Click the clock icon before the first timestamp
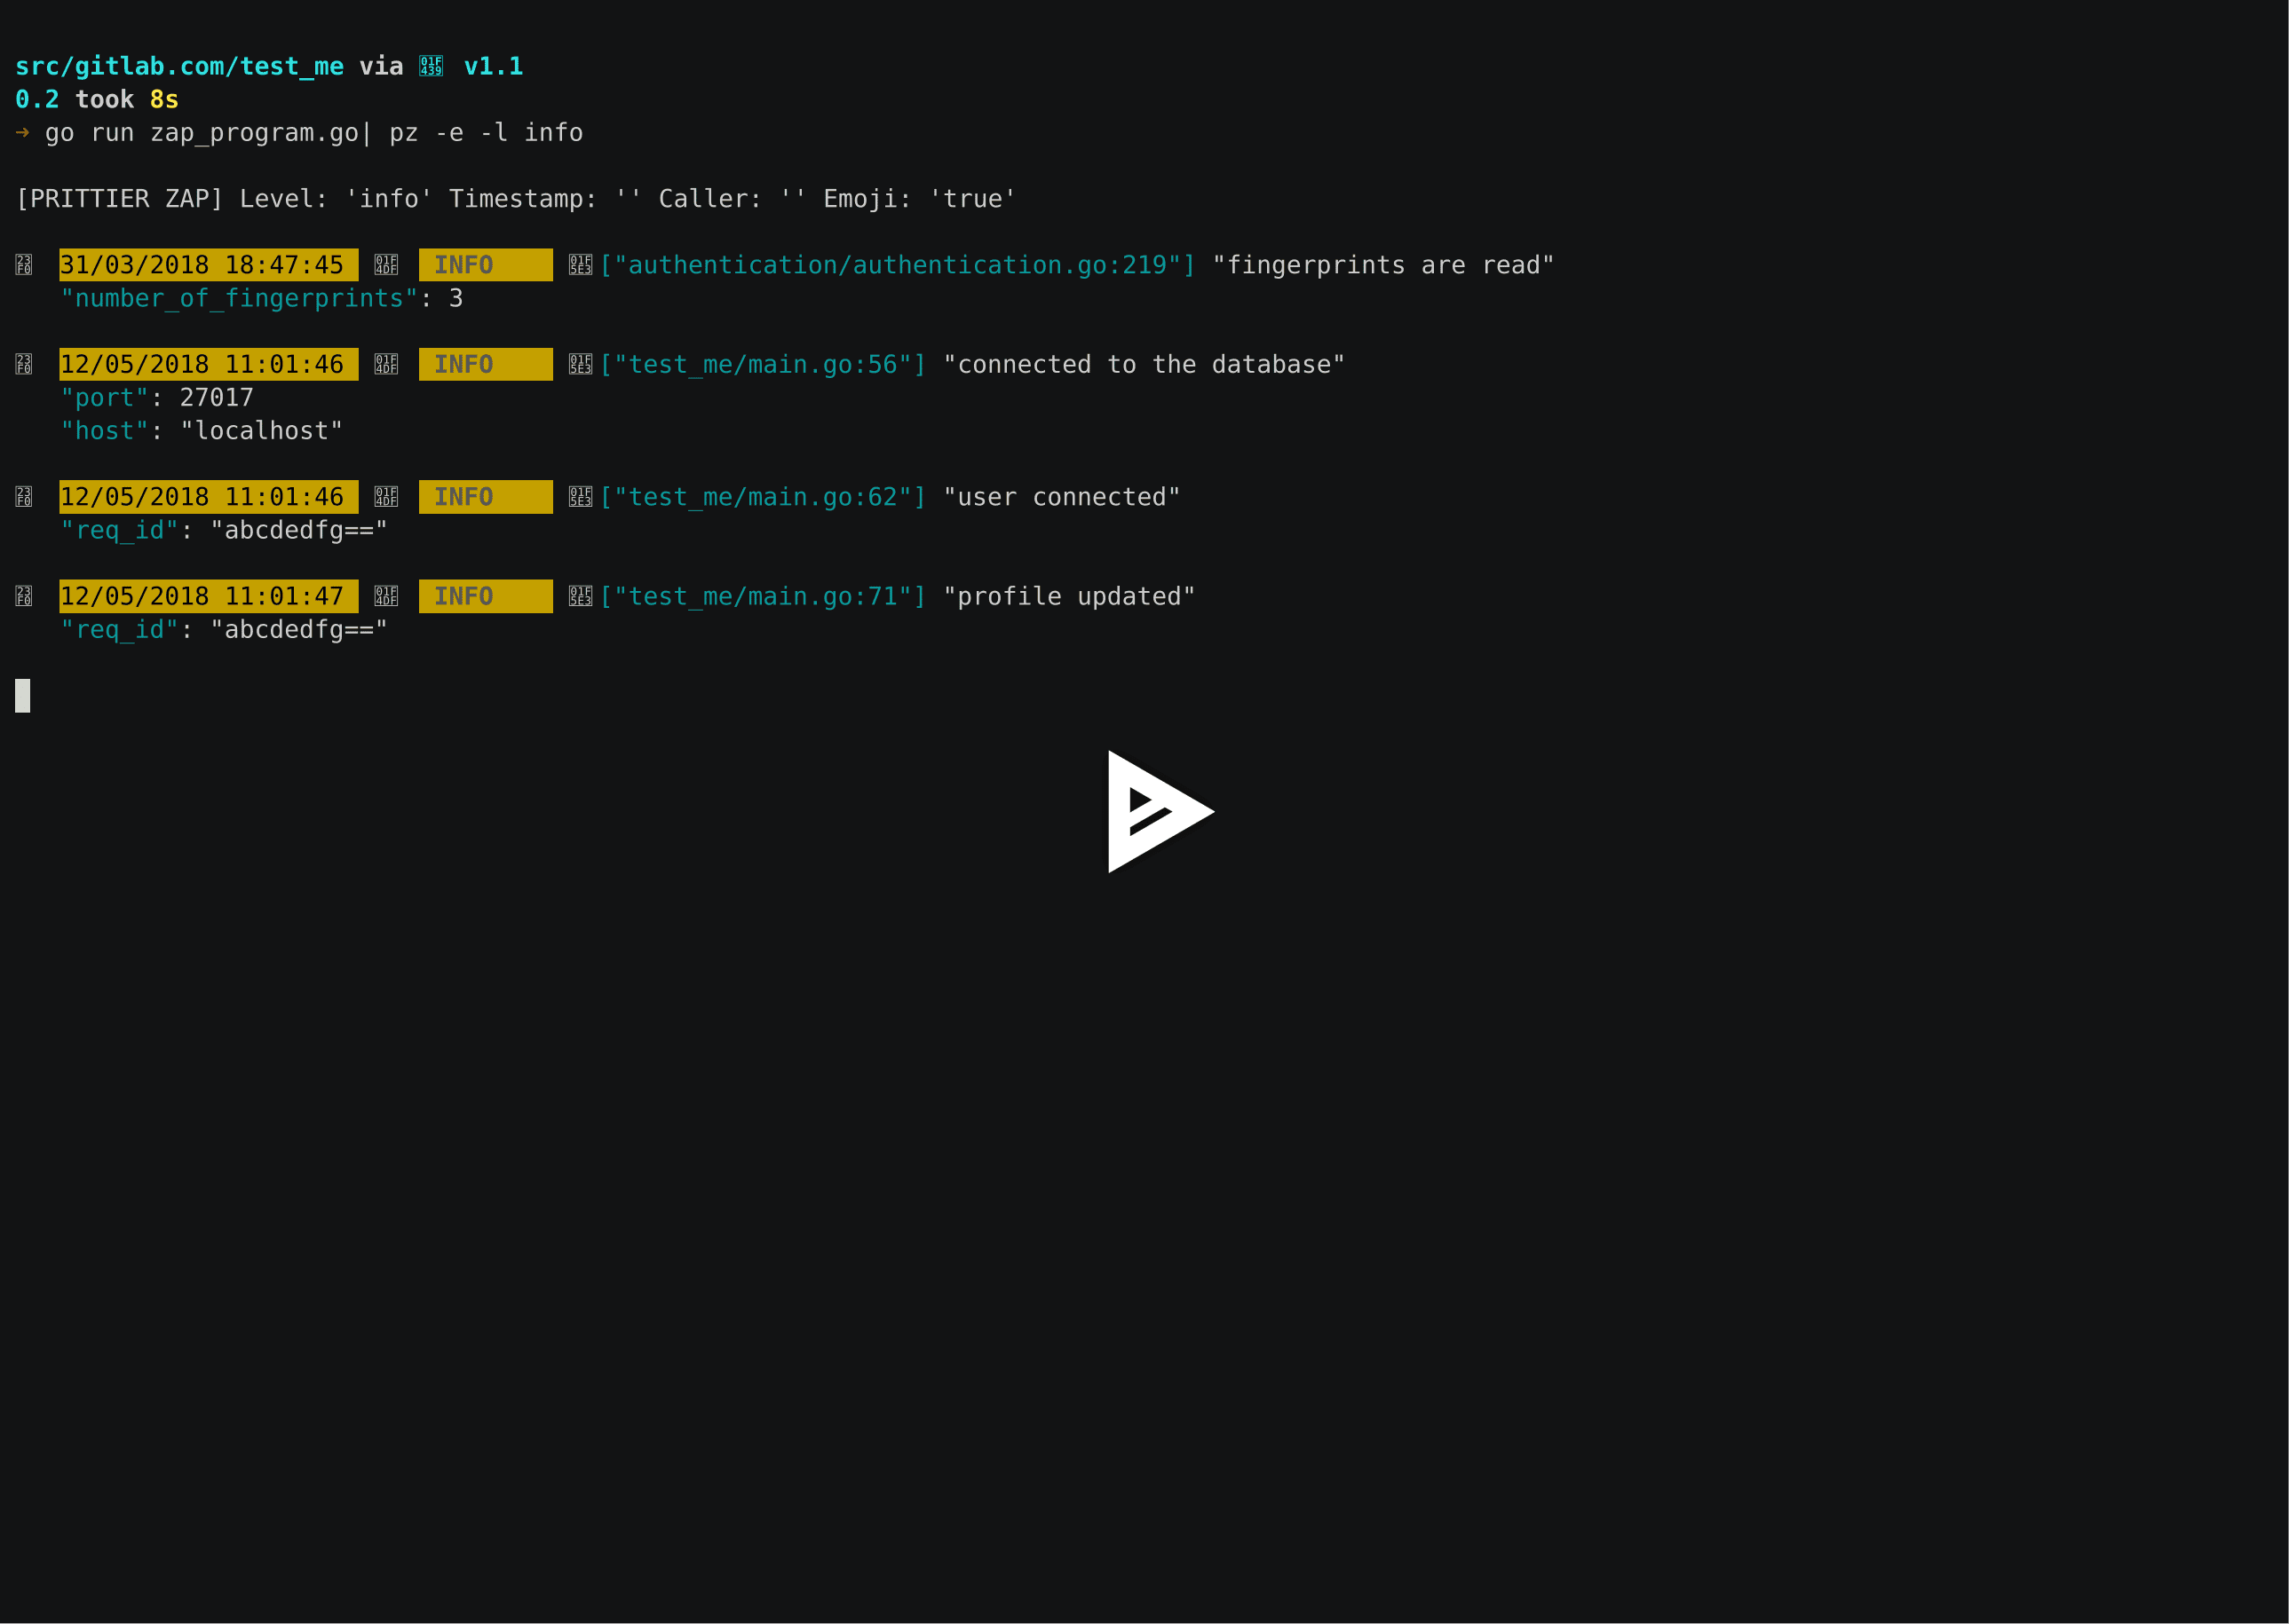The width and height of the screenshot is (2289, 1624). 23,265
